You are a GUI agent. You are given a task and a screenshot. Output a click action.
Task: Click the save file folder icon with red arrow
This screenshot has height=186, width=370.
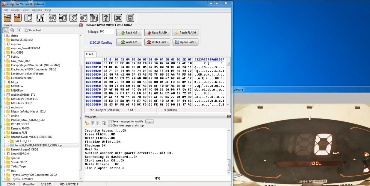(x=18, y=18)
